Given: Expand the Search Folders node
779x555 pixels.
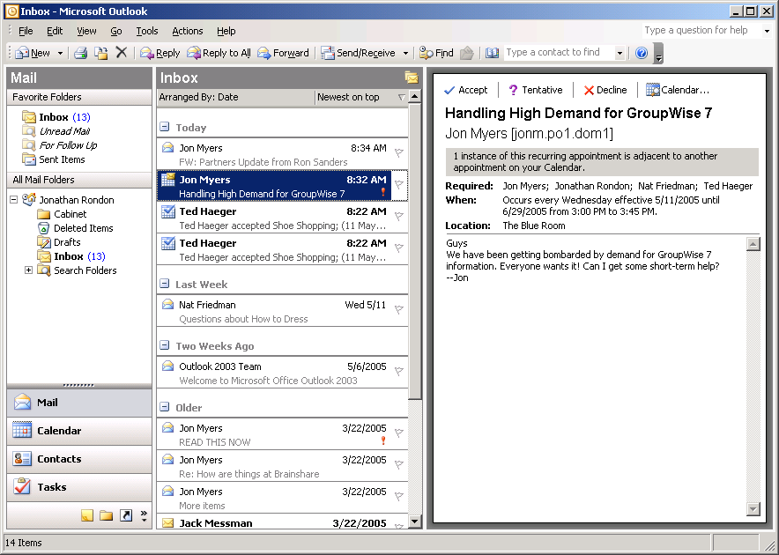Looking at the screenshot, I should coord(29,270).
